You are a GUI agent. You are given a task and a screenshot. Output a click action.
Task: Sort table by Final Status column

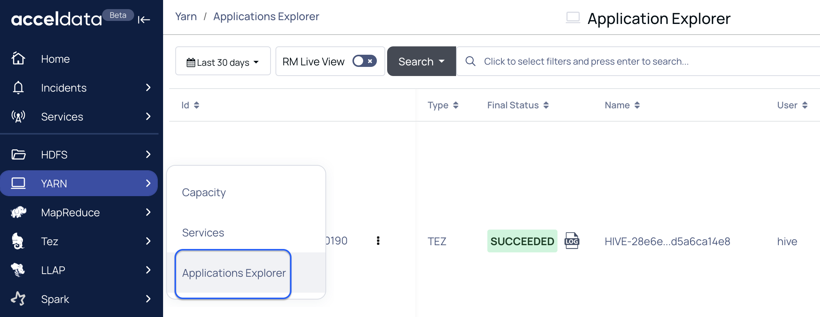(x=546, y=105)
